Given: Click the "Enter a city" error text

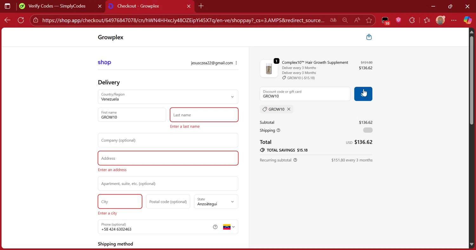Looking at the screenshot, I should pos(107,213).
